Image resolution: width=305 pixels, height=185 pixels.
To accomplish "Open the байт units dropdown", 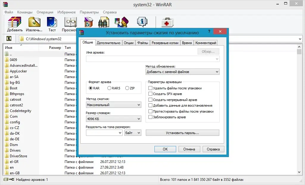I will tap(133, 133).
